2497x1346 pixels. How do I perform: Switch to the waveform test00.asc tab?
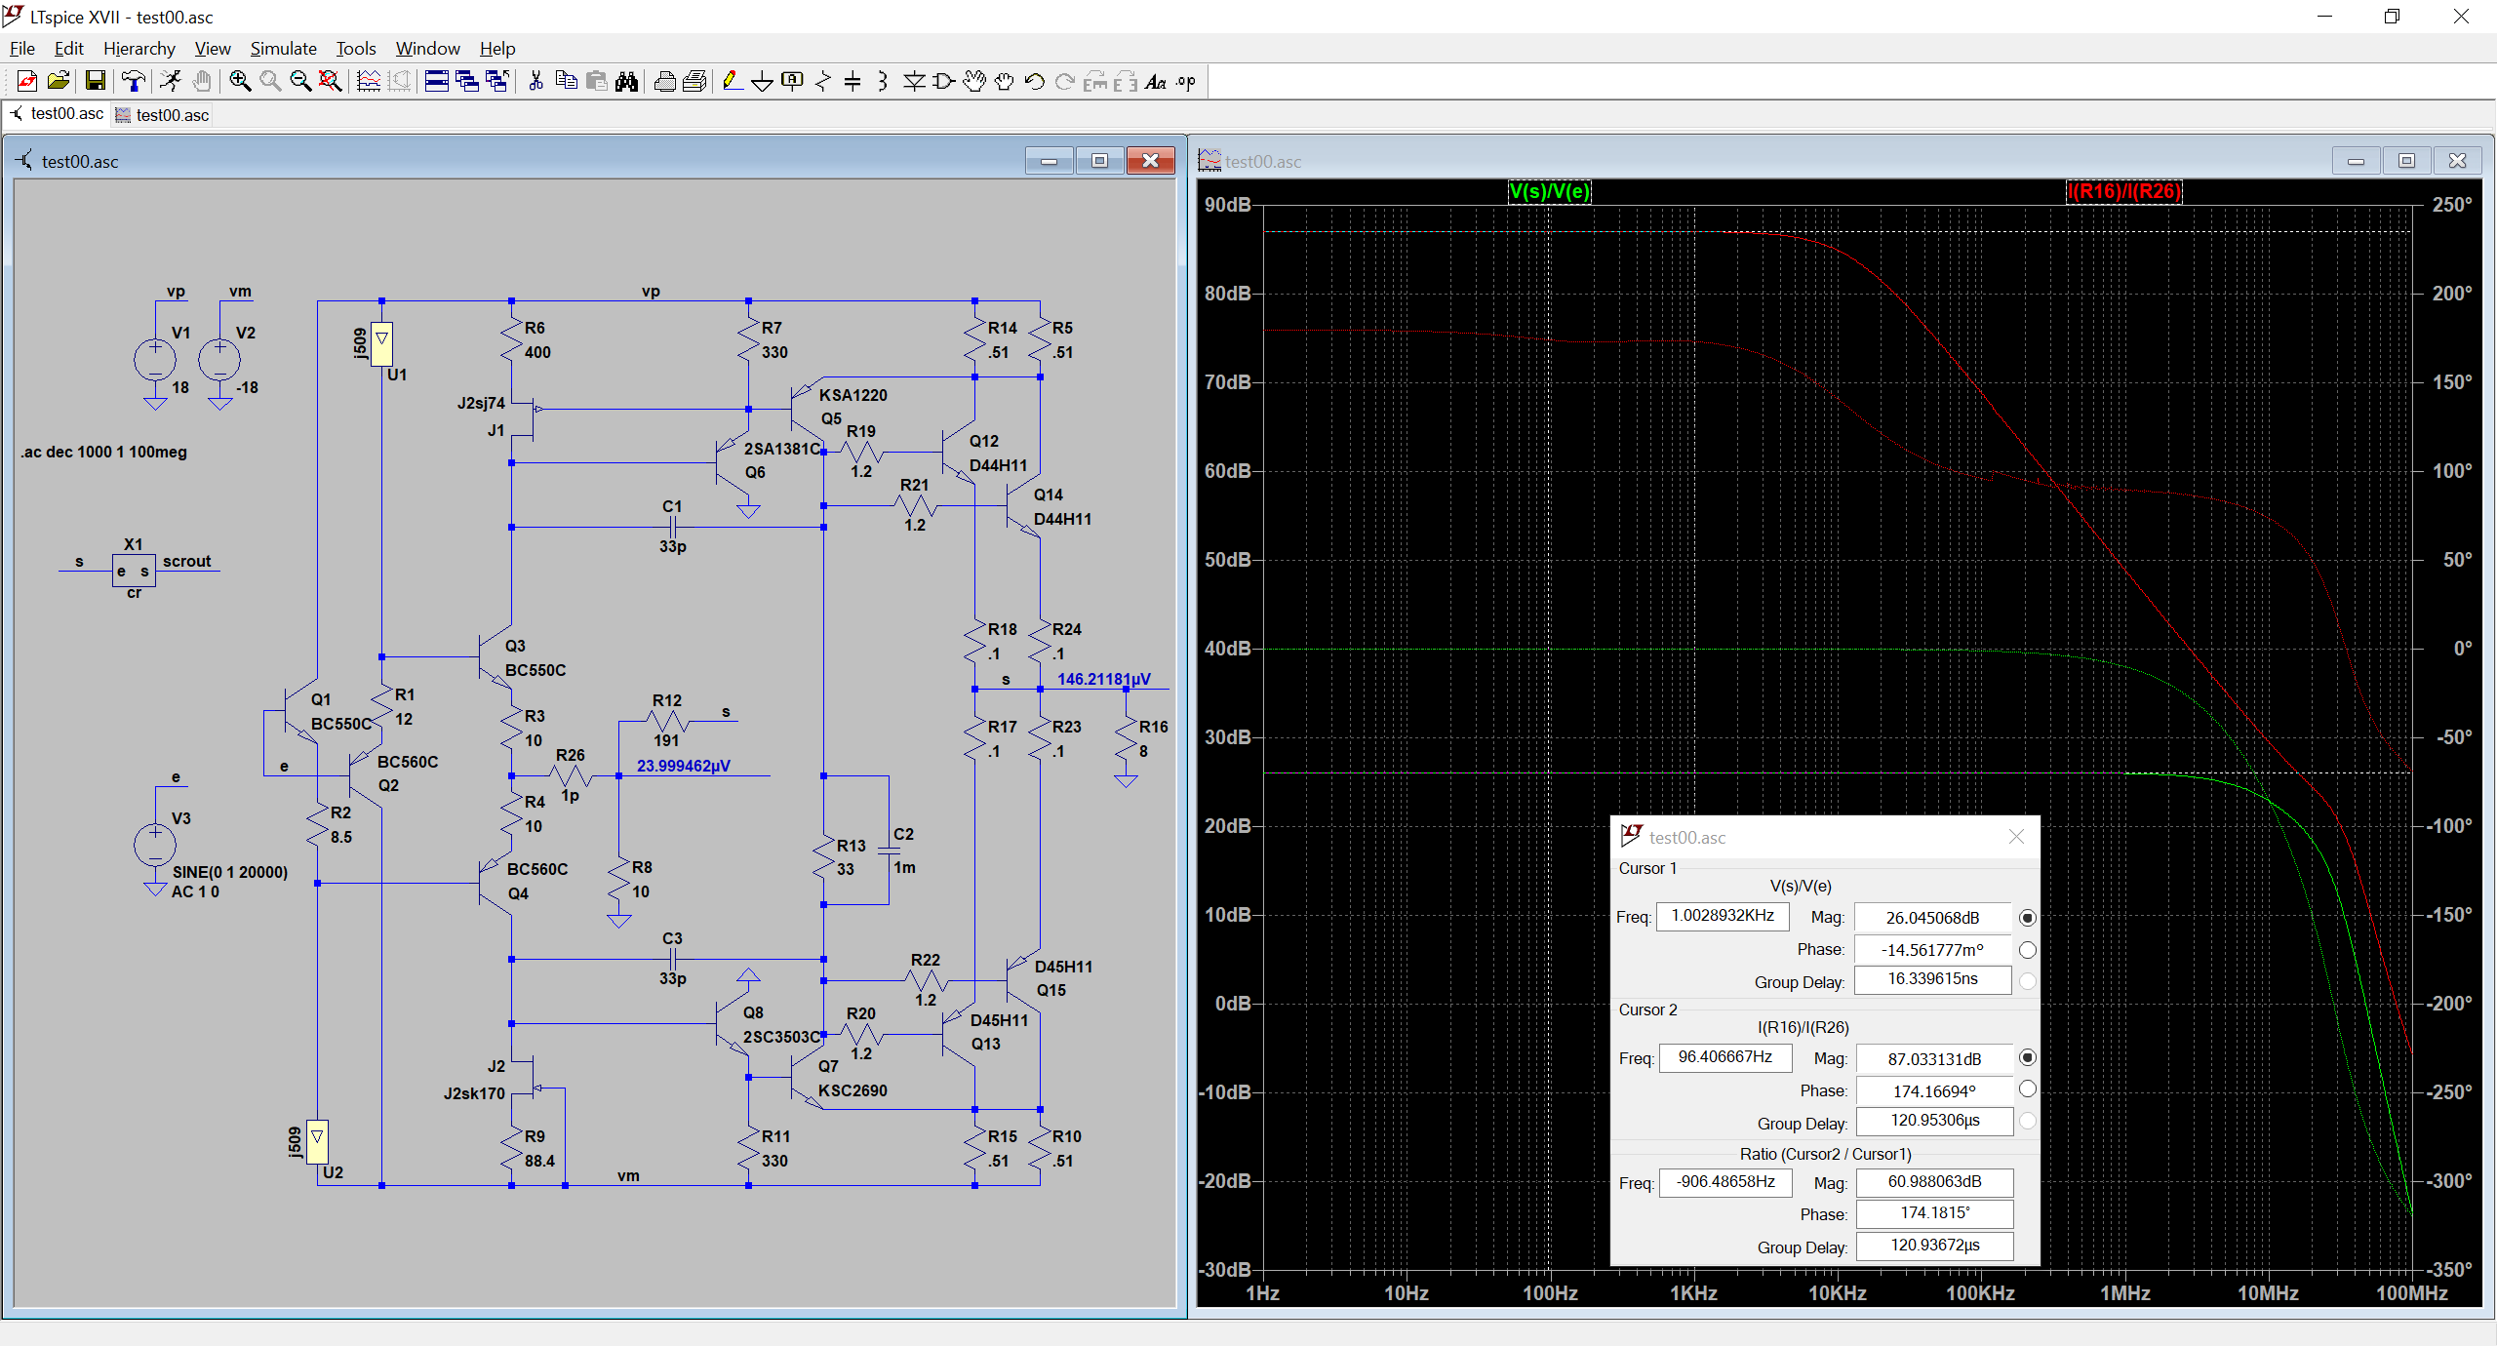pyautogui.click(x=162, y=115)
